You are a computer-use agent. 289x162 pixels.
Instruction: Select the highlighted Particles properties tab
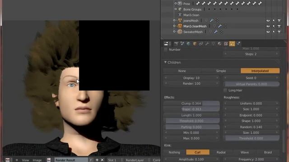[232, 44]
